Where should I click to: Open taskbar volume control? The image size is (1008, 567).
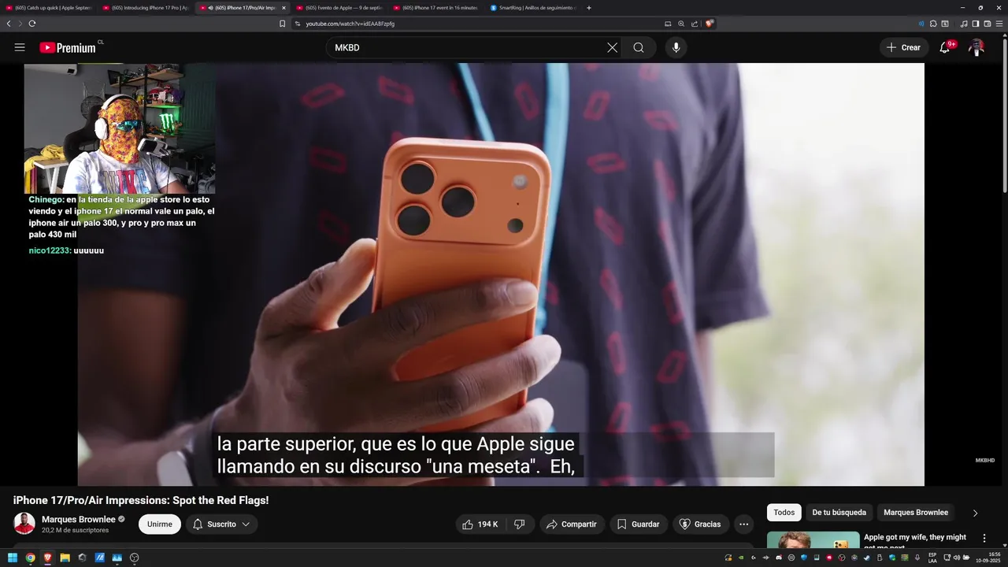pyautogui.click(x=956, y=558)
